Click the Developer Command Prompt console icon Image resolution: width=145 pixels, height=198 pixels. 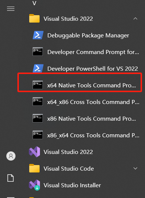38,52
